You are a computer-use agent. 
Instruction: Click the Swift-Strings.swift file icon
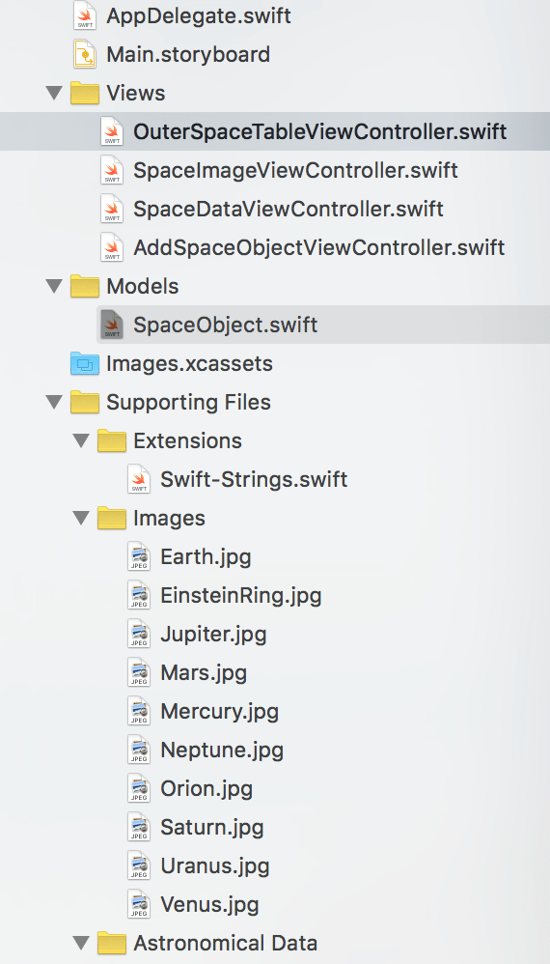pos(139,479)
